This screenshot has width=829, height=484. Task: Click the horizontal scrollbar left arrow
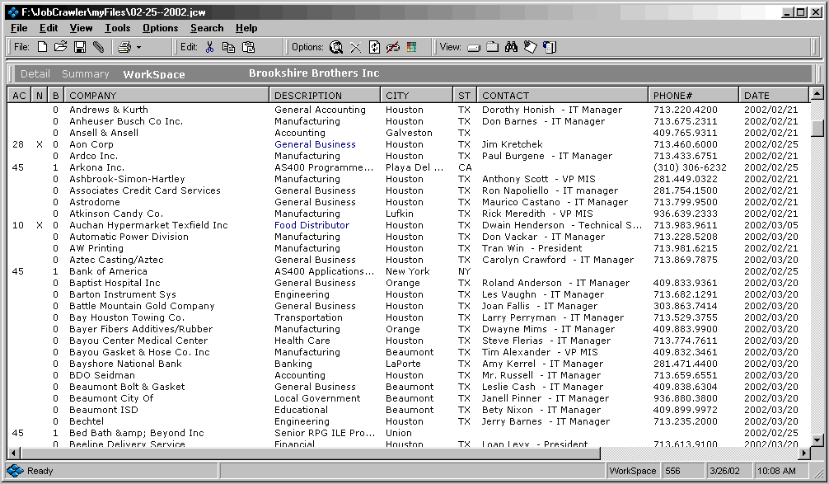pyautogui.click(x=14, y=453)
